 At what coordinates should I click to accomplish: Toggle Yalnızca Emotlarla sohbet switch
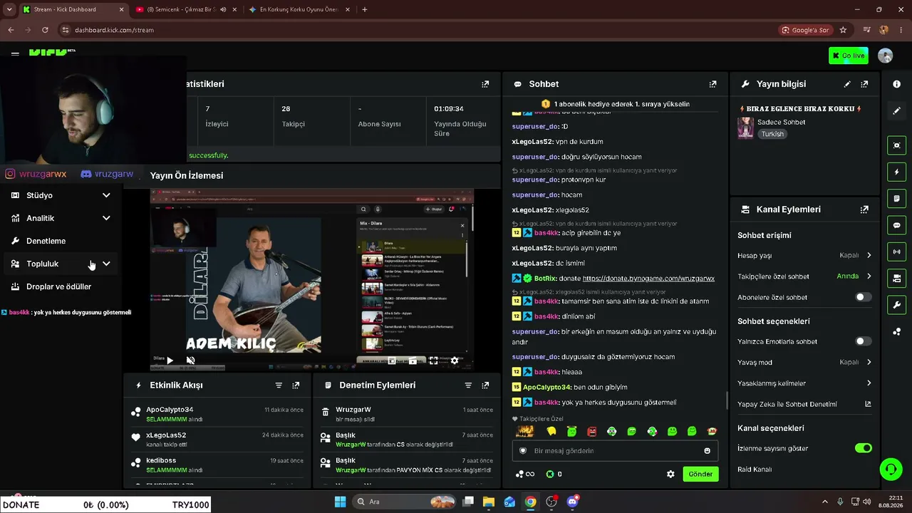pos(863,341)
